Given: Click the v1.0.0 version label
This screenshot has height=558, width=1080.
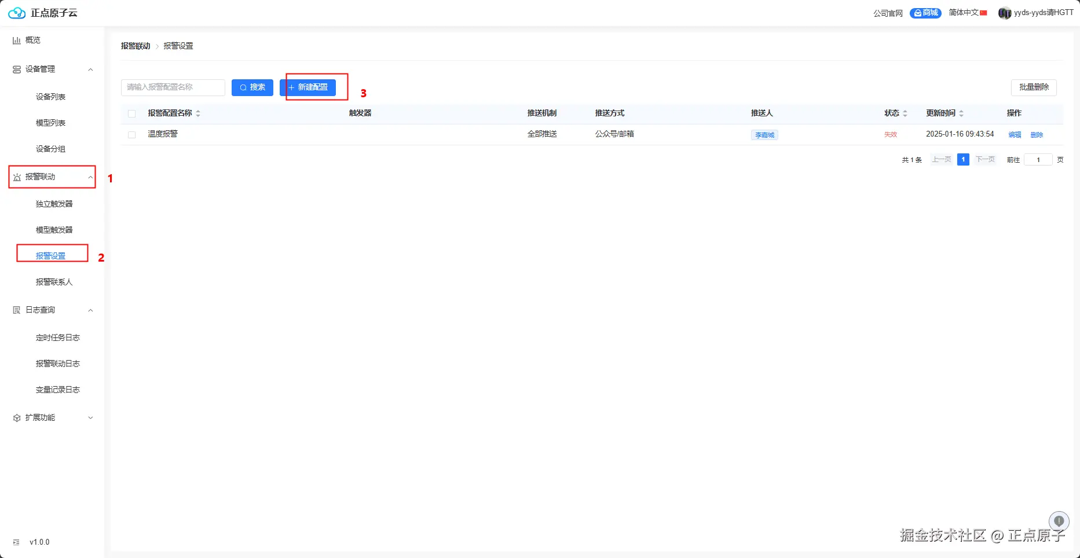Looking at the screenshot, I should coord(39,542).
